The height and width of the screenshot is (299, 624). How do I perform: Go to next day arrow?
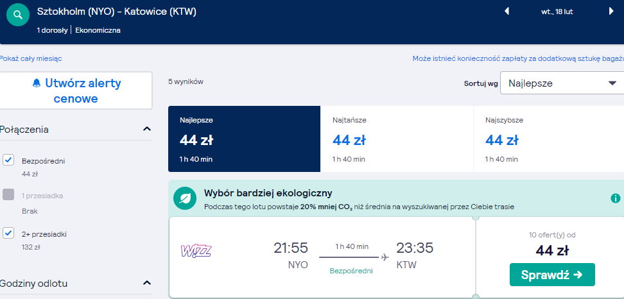click(x=611, y=11)
